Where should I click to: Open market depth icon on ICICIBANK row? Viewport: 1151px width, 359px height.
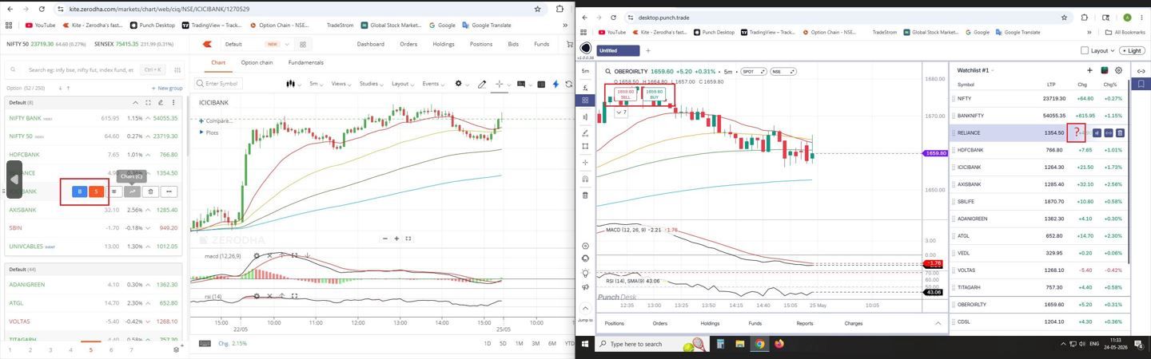[x=114, y=191]
